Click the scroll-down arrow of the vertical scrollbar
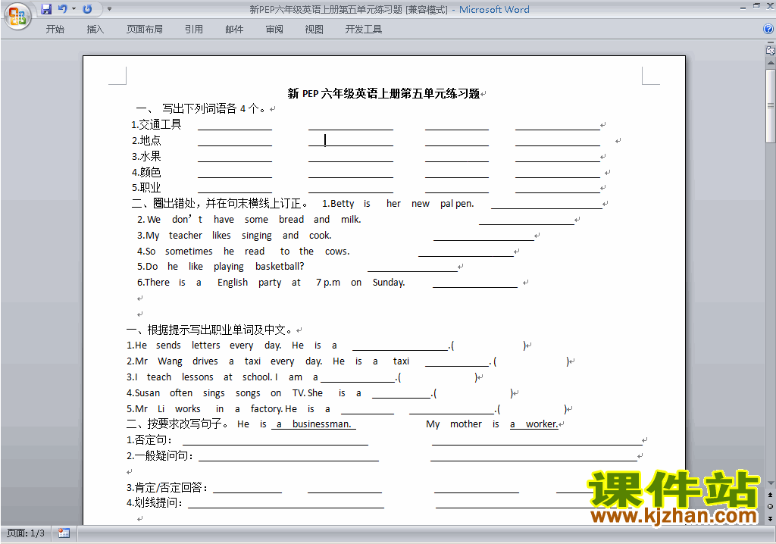The width and height of the screenshot is (776, 544). click(x=771, y=483)
